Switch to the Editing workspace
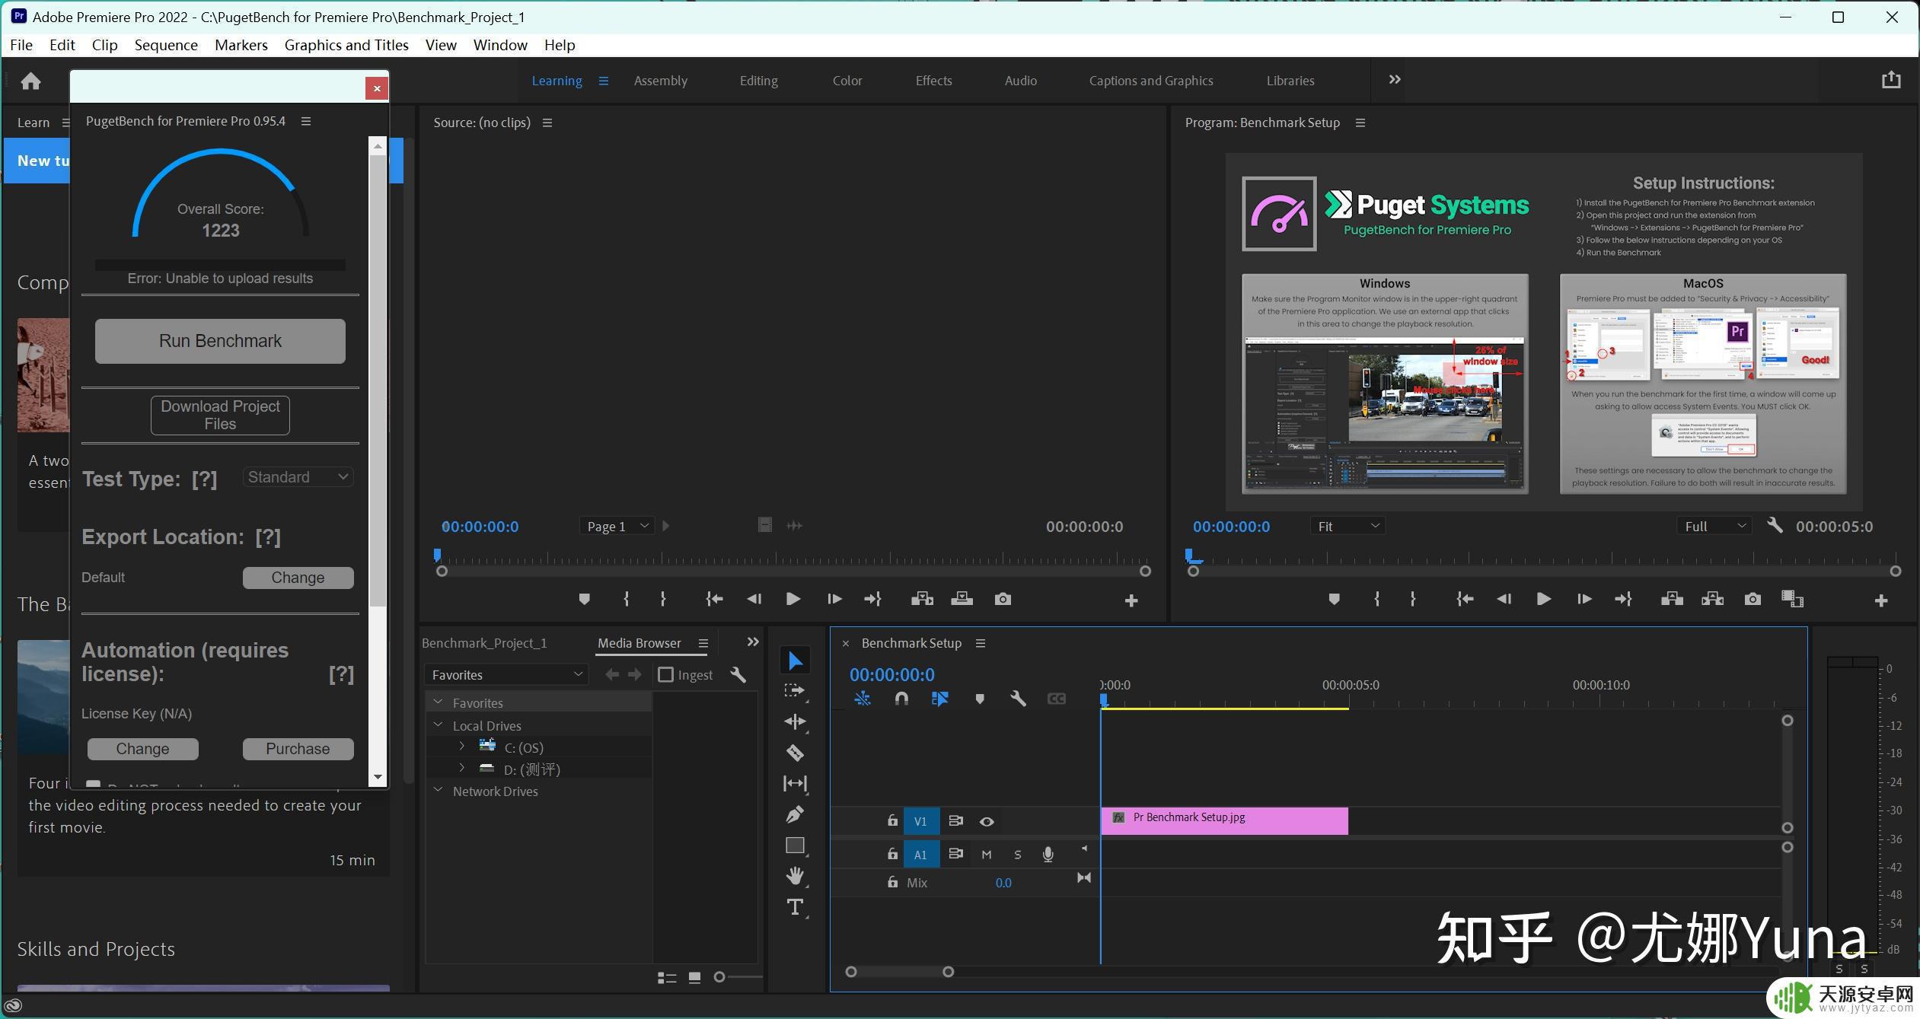 (x=758, y=81)
